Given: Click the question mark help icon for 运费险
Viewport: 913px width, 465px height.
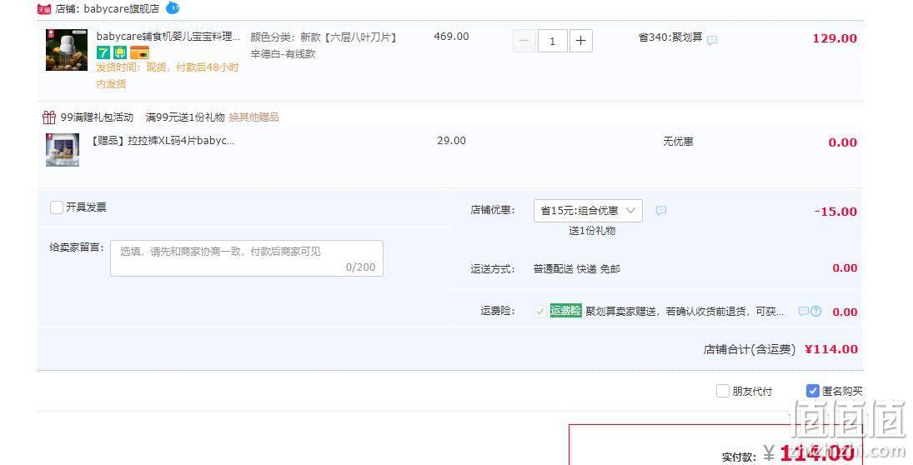Looking at the screenshot, I should (x=815, y=312).
